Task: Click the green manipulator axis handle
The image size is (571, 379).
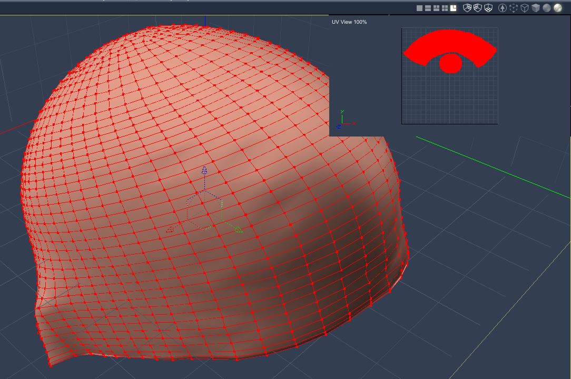Action: (x=238, y=230)
